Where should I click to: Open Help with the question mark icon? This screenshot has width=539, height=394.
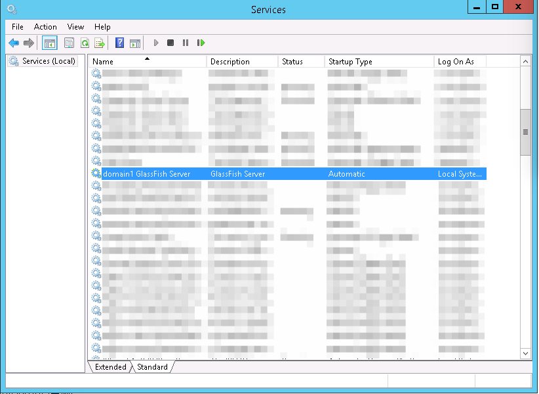(119, 43)
